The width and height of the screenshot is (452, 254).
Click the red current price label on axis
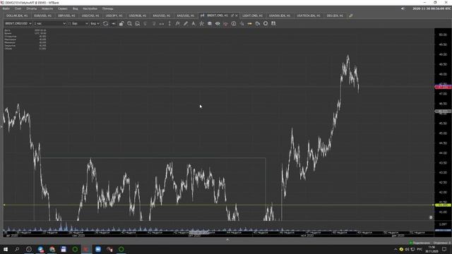pos(443,87)
